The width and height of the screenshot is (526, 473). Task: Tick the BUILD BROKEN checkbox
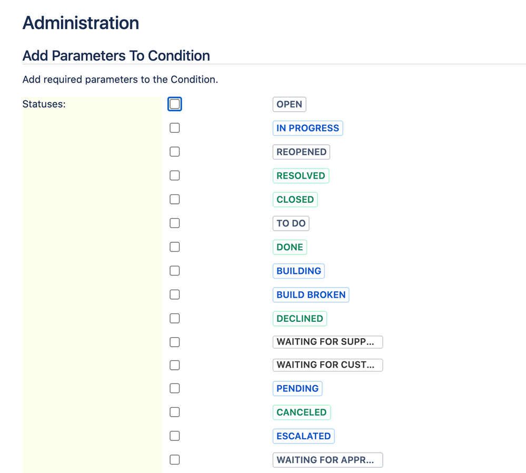point(174,294)
